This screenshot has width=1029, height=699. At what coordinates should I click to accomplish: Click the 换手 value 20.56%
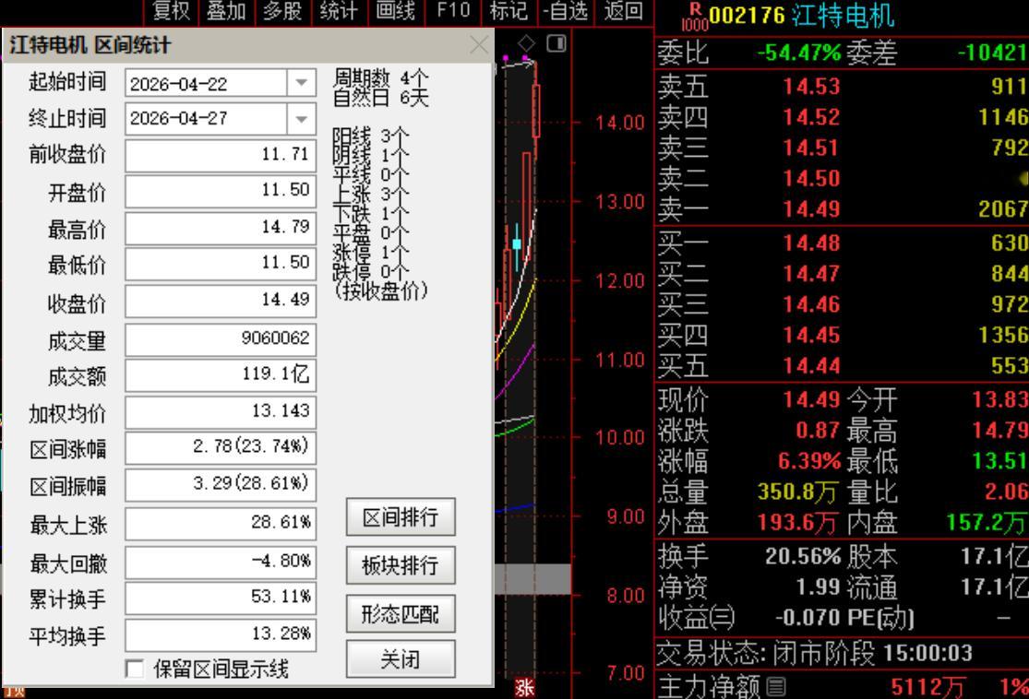[803, 557]
